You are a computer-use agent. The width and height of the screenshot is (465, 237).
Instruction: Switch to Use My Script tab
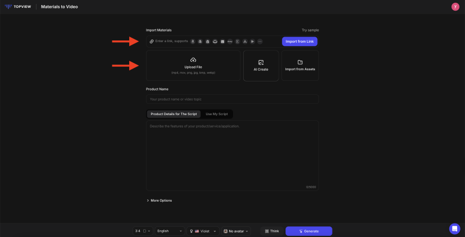point(217,114)
